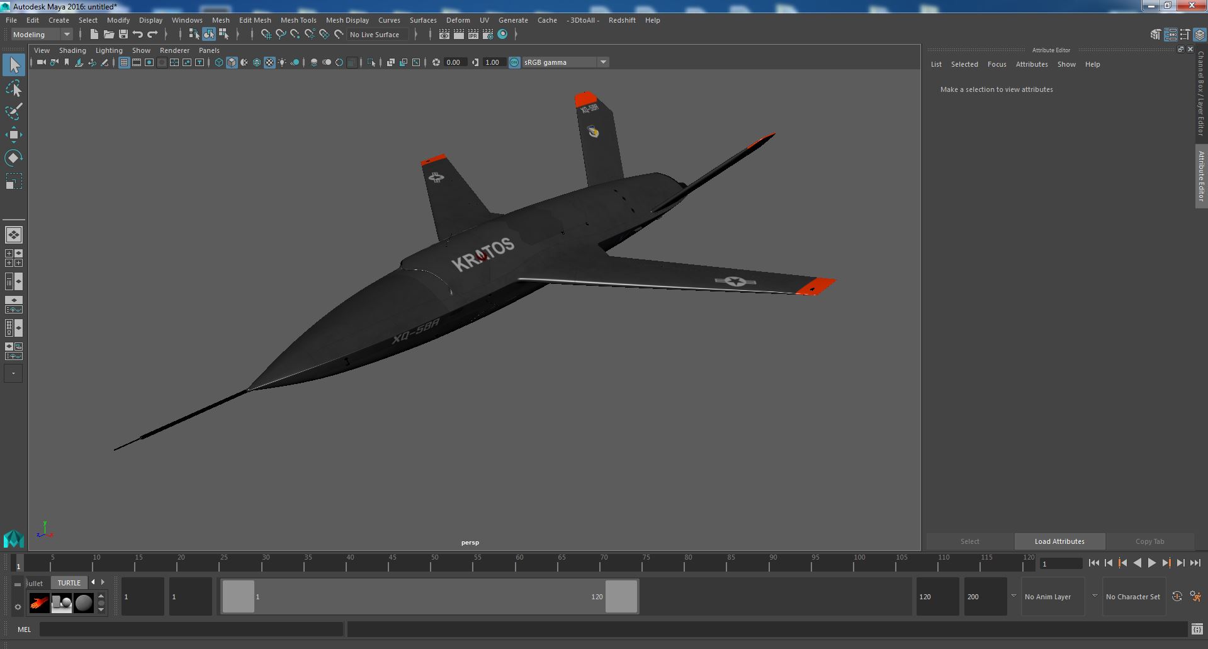Screen dimensions: 1208x649
Task: Save the scene with the disk icon
Action: point(123,35)
